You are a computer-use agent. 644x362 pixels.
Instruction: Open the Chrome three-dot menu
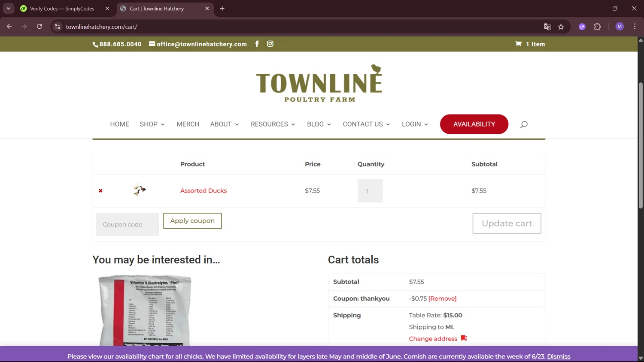[x=635, y=27]
